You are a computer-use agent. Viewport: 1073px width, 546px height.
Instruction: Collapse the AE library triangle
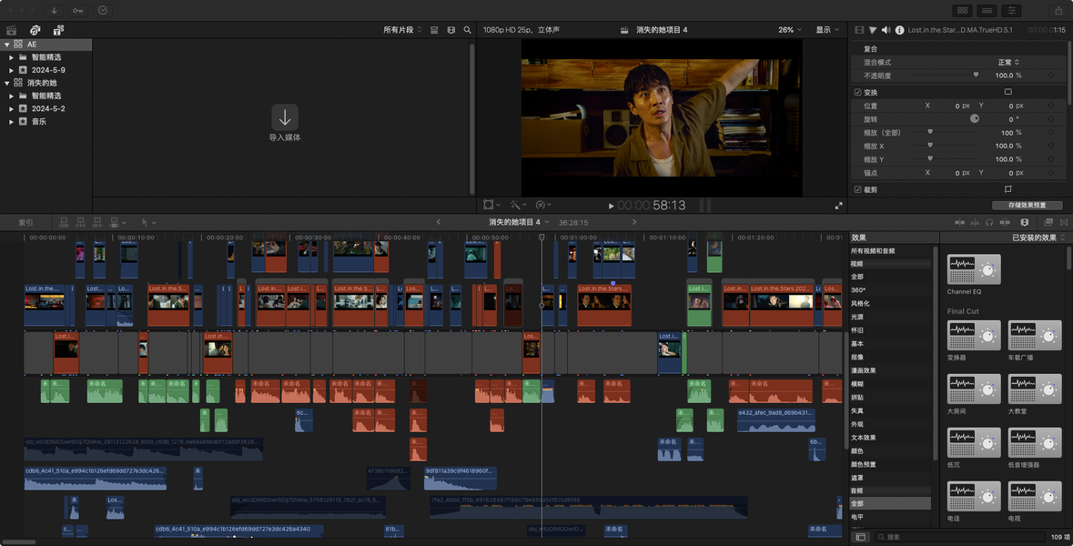(x=7, y=45)
